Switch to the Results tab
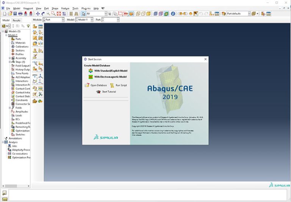 17,20
